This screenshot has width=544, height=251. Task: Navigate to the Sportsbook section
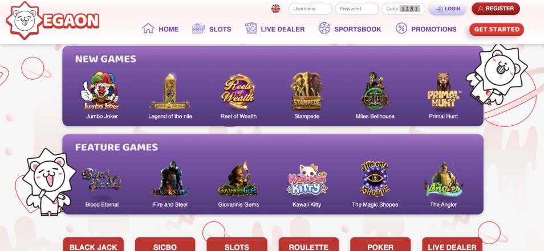[350, 29]
